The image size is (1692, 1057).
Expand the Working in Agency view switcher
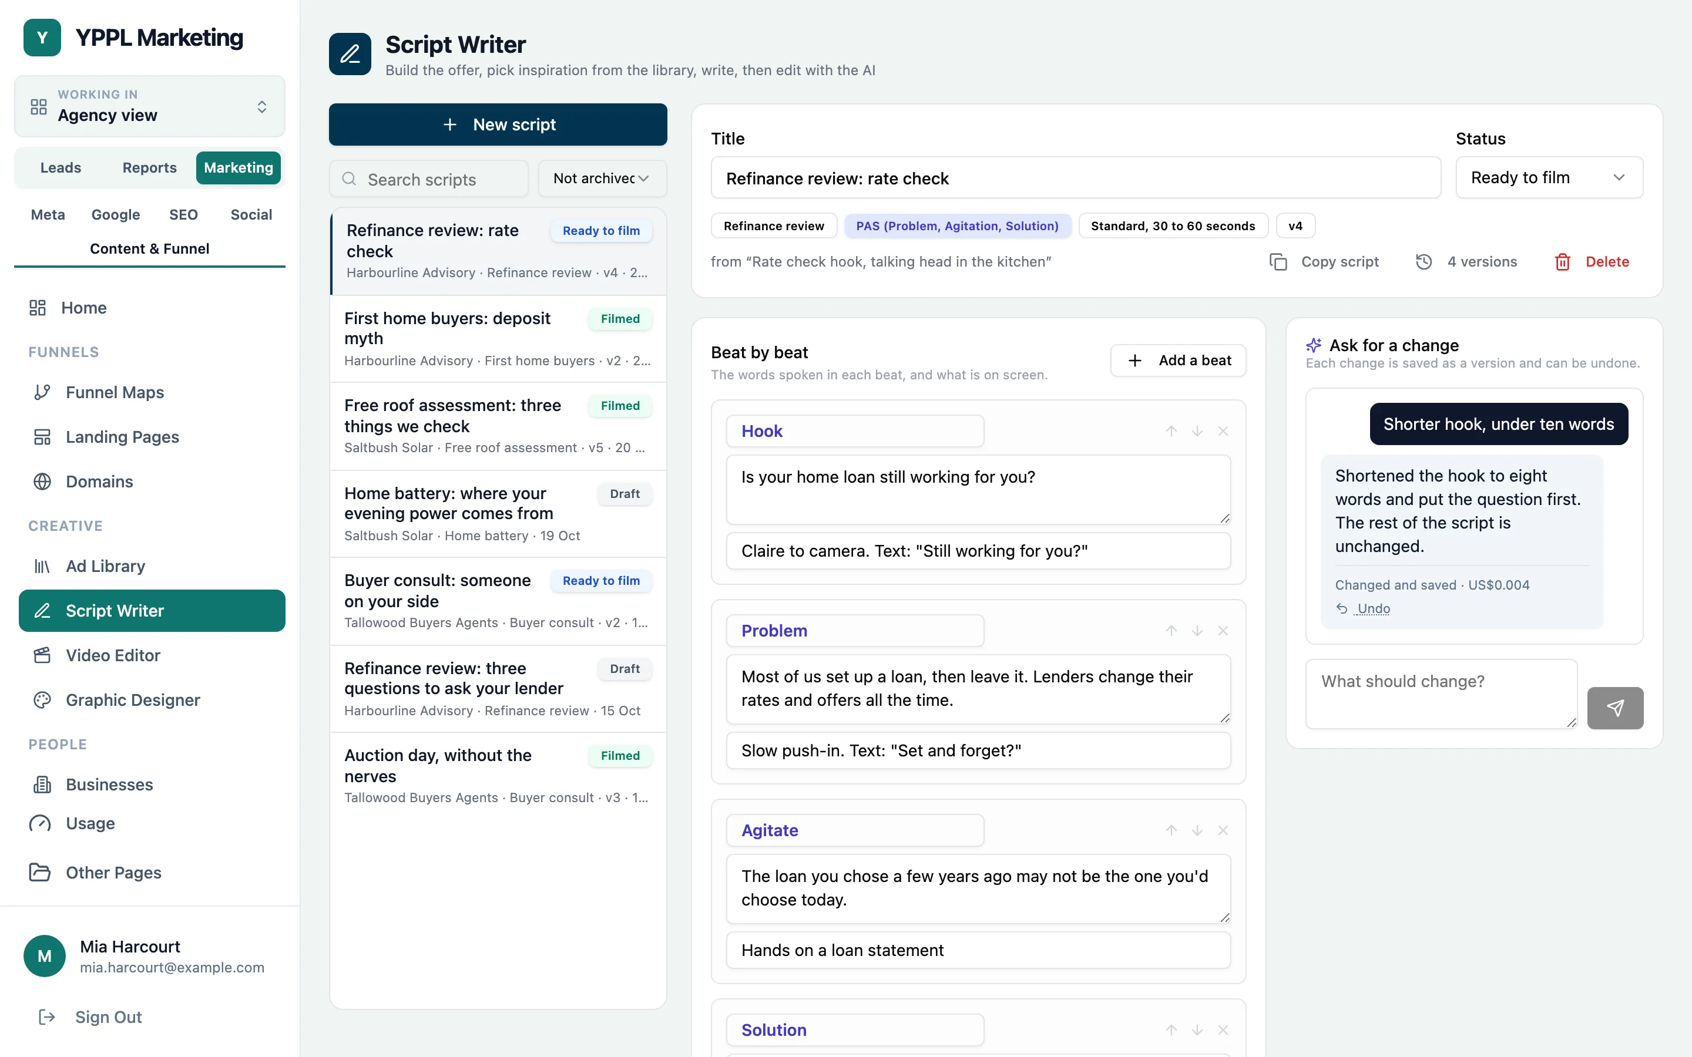point(150,106)
